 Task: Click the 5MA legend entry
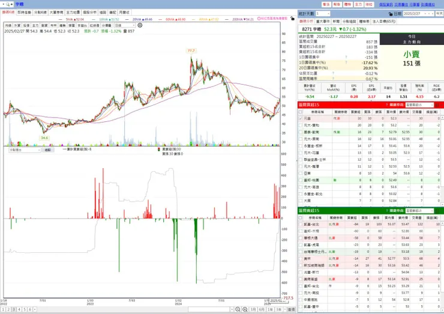71,19
